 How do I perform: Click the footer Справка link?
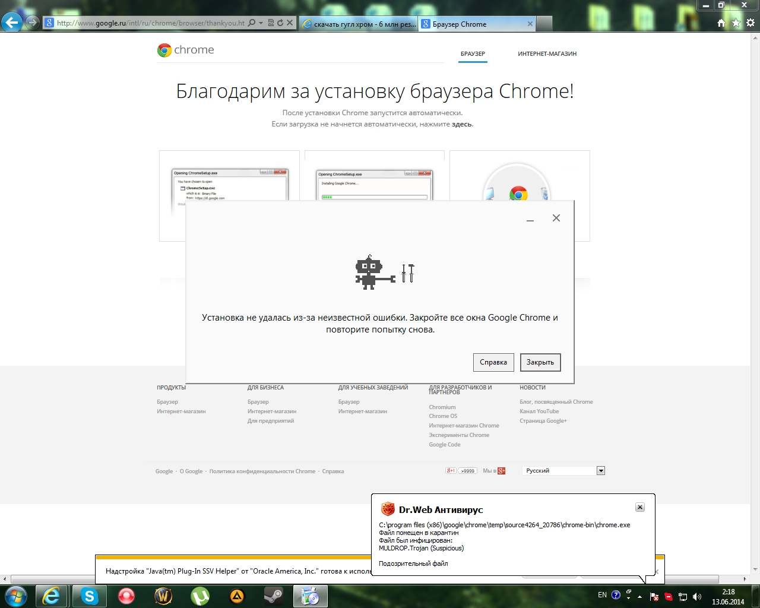[333, 471]
